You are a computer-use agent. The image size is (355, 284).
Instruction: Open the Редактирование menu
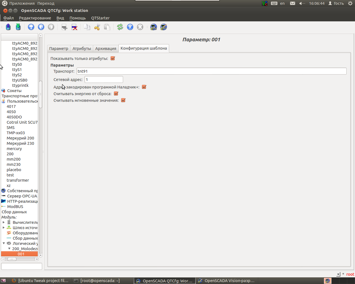click(x=35, y=18)
